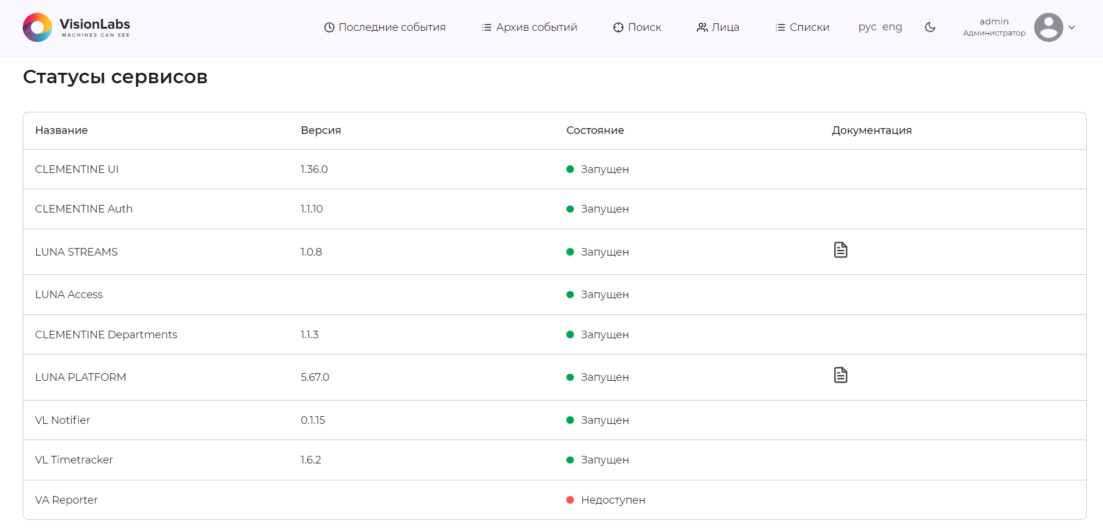Open LUNA PLATFORM documentation icon
The width and height of the screenshot is (1103, 531).
840,375
